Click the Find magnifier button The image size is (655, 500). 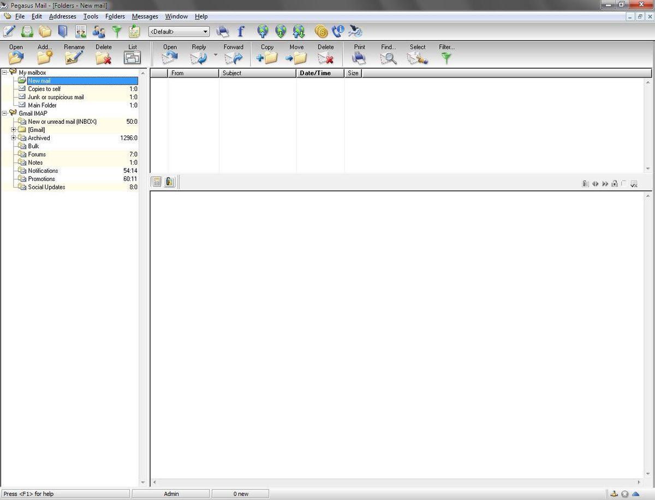tap(389, 54)
